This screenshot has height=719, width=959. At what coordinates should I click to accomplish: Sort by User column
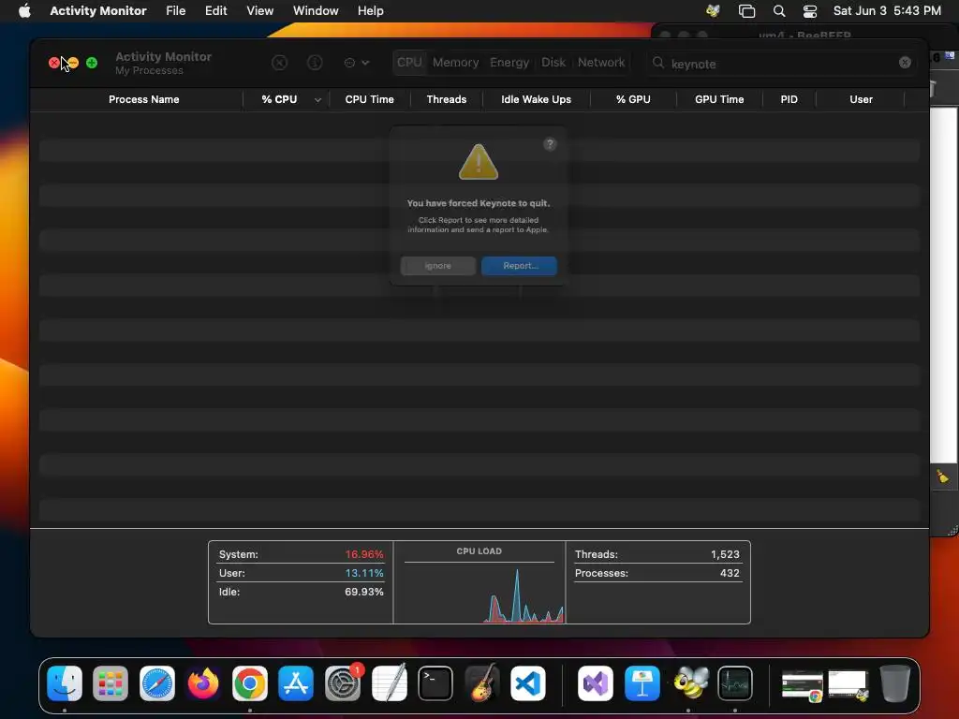tap(862, 99)
